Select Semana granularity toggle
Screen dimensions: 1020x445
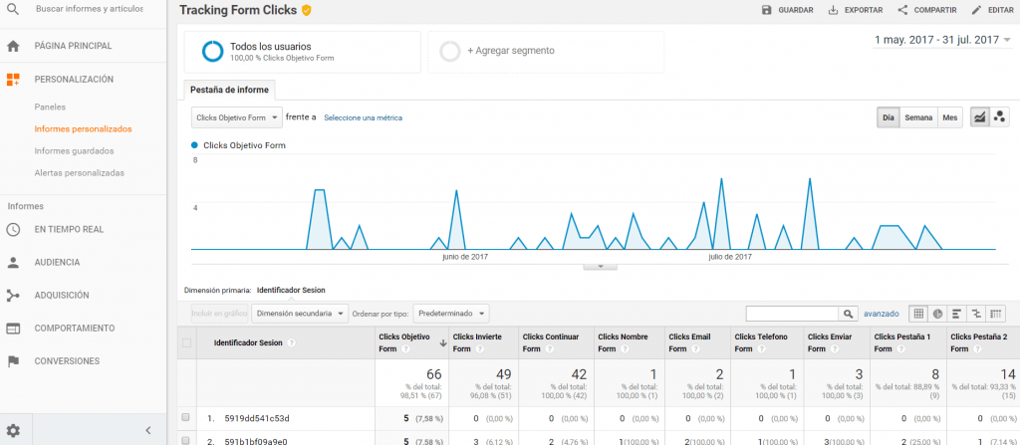(x=918, y=117)
